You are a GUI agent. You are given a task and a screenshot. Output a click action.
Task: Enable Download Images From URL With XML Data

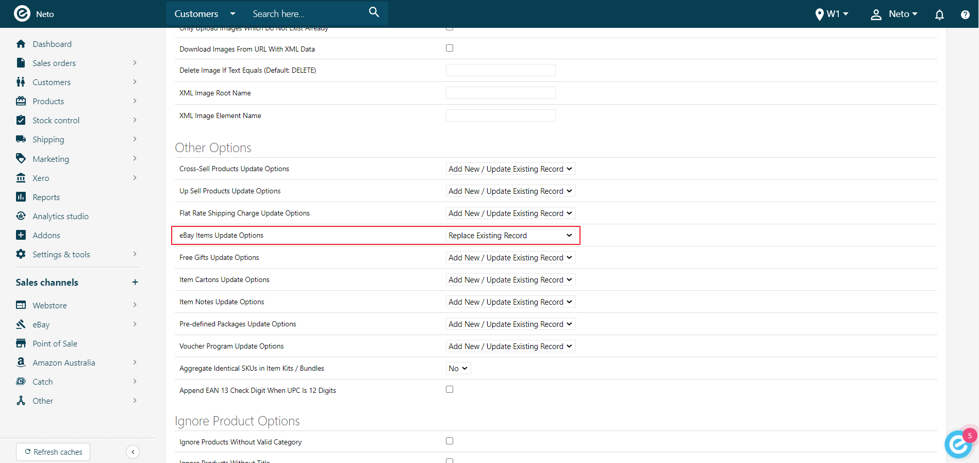click(x=450, y=48)
